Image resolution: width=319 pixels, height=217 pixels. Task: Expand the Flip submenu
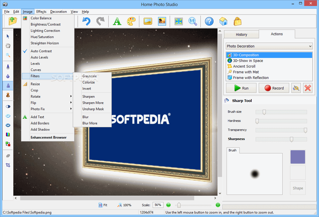47,103
